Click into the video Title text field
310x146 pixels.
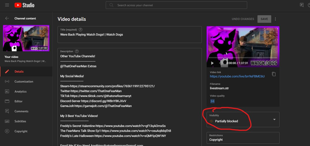click(130, 34)
